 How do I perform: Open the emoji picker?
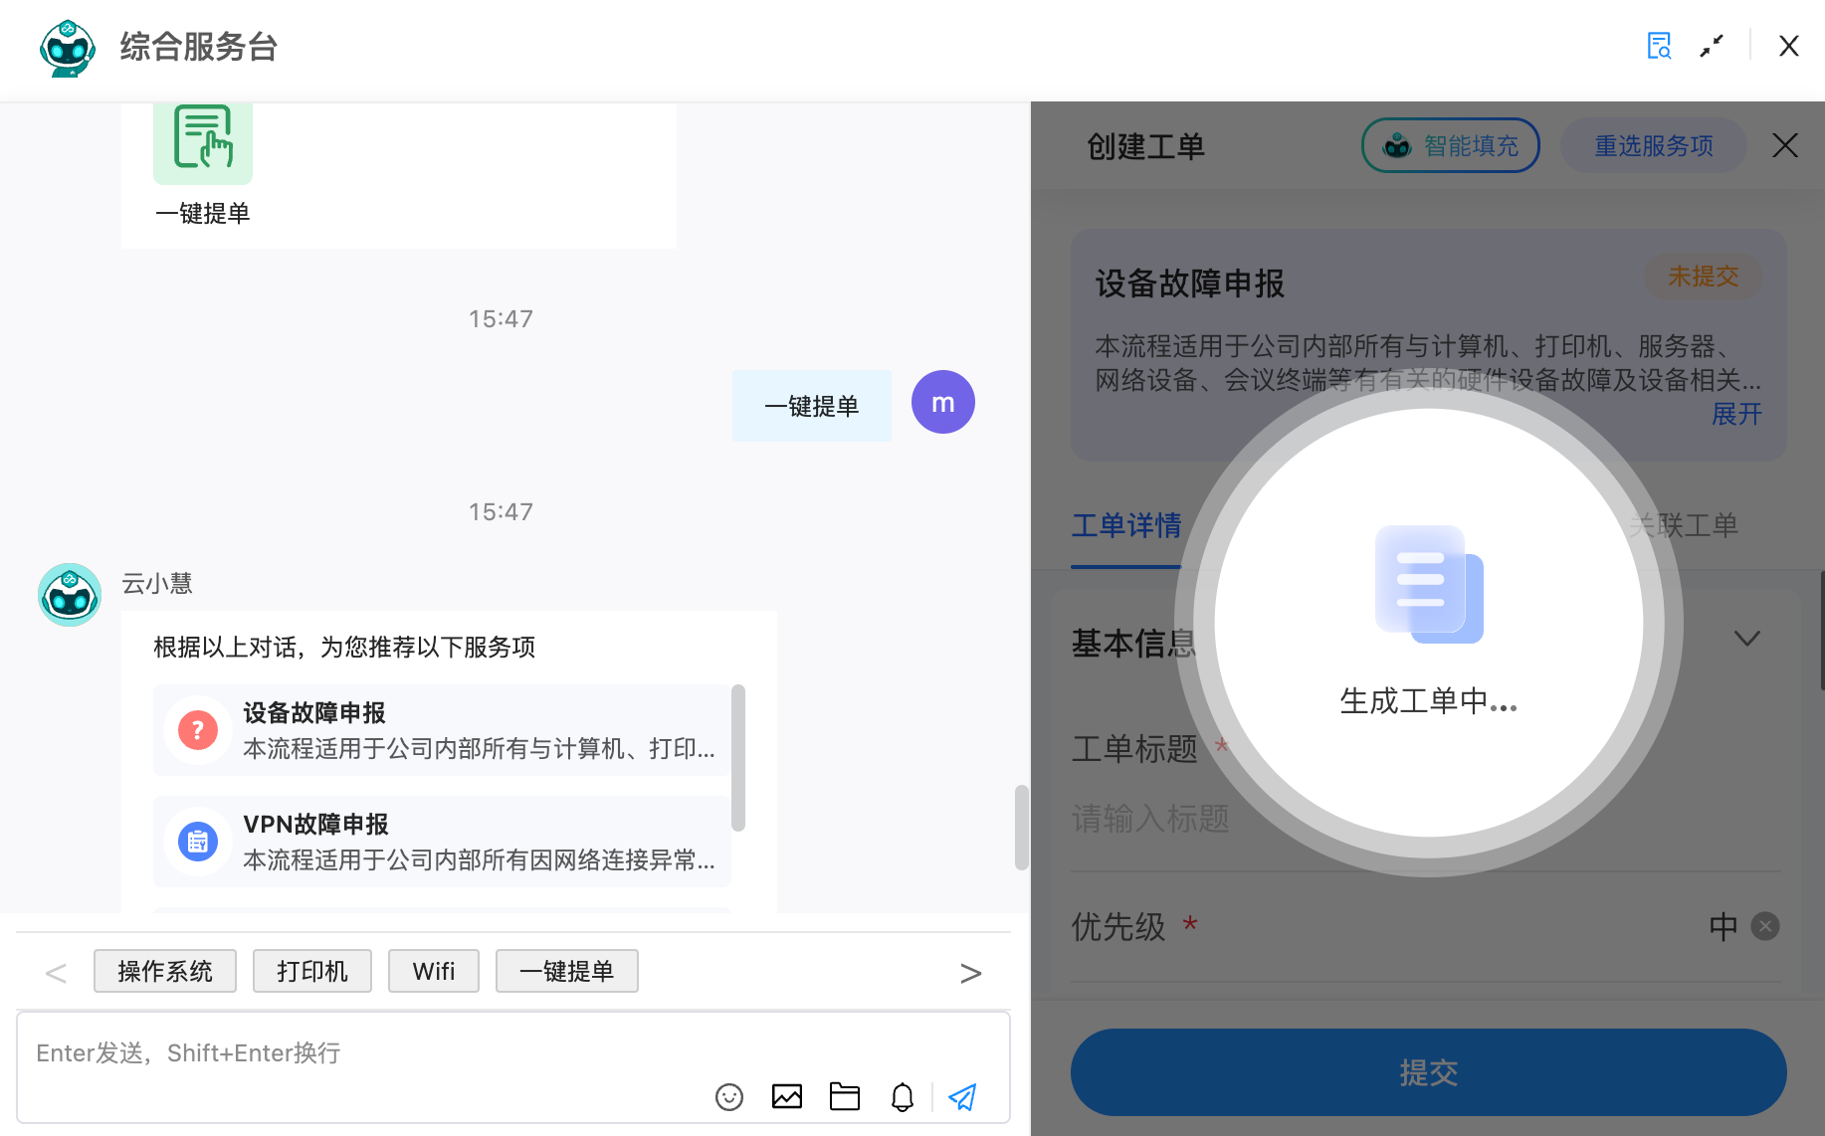click(x=729, y=1097)
